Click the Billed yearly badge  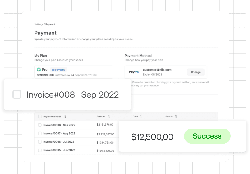[x=58, y=70]
